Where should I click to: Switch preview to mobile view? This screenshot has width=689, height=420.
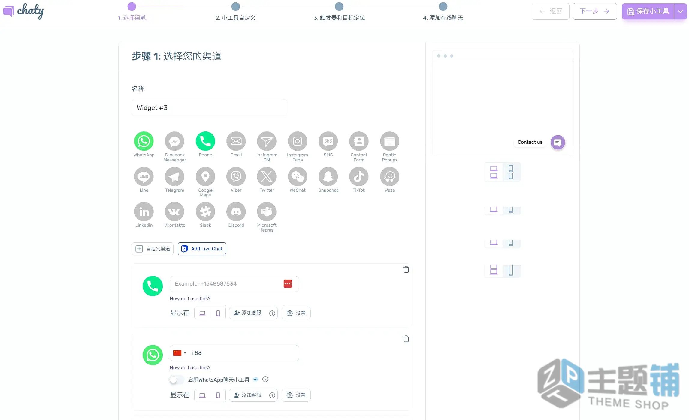point(511,172)
